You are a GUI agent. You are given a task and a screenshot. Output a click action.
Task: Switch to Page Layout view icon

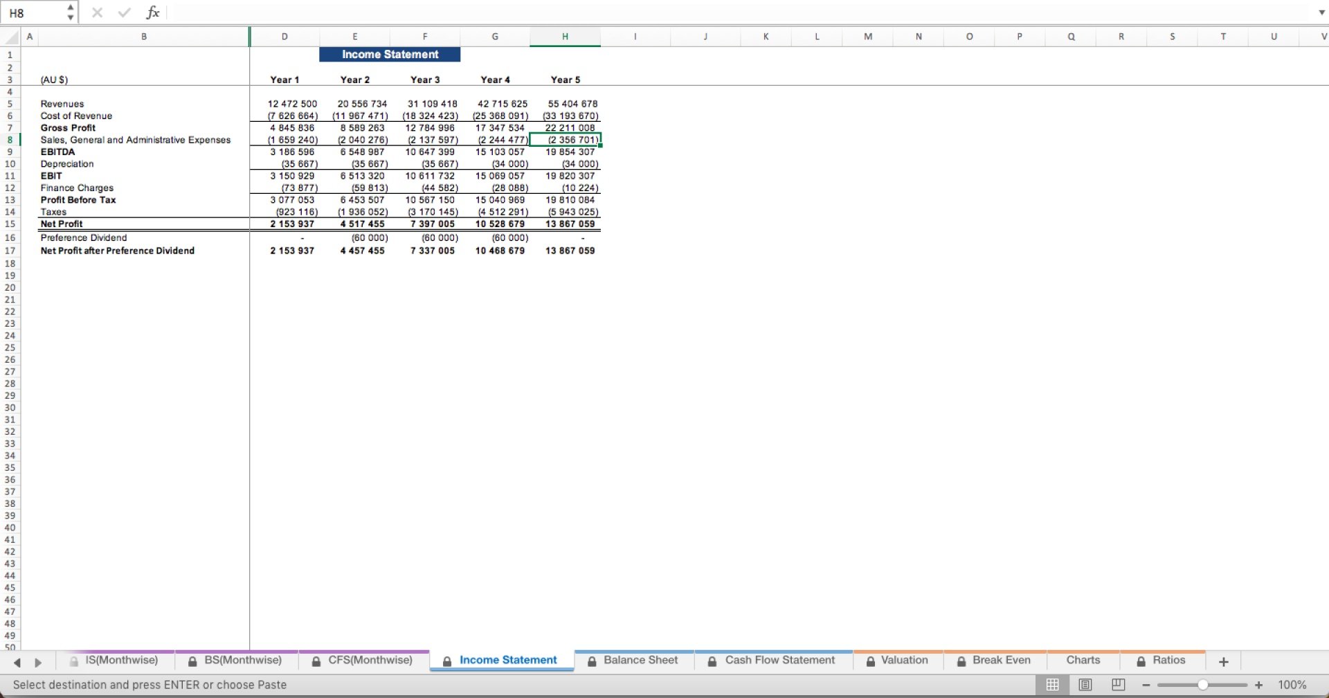tap(1085, 685)
